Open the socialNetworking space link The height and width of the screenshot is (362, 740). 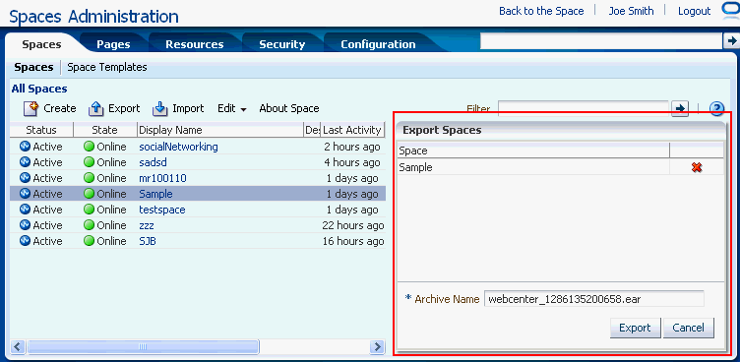(x=178, y=147)
